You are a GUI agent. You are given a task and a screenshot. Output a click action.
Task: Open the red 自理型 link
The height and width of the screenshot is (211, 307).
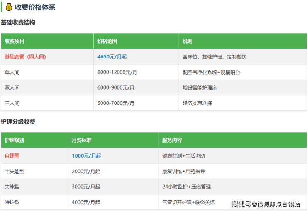pos(12,156)
